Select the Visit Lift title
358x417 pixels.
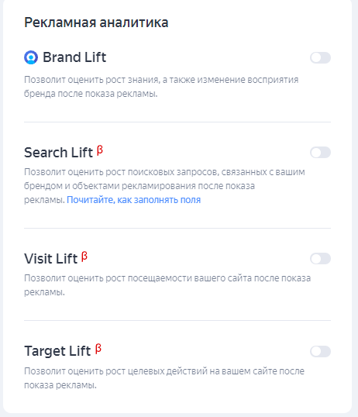tap(51, 259)
